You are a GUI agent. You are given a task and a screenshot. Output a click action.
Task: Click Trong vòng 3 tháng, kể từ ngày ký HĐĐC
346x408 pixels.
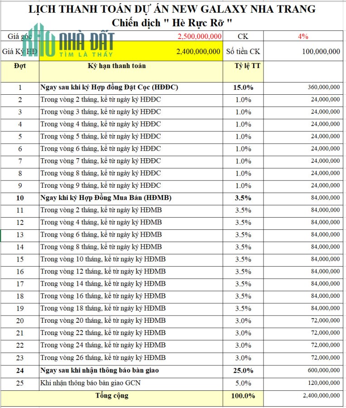(101, 112)
